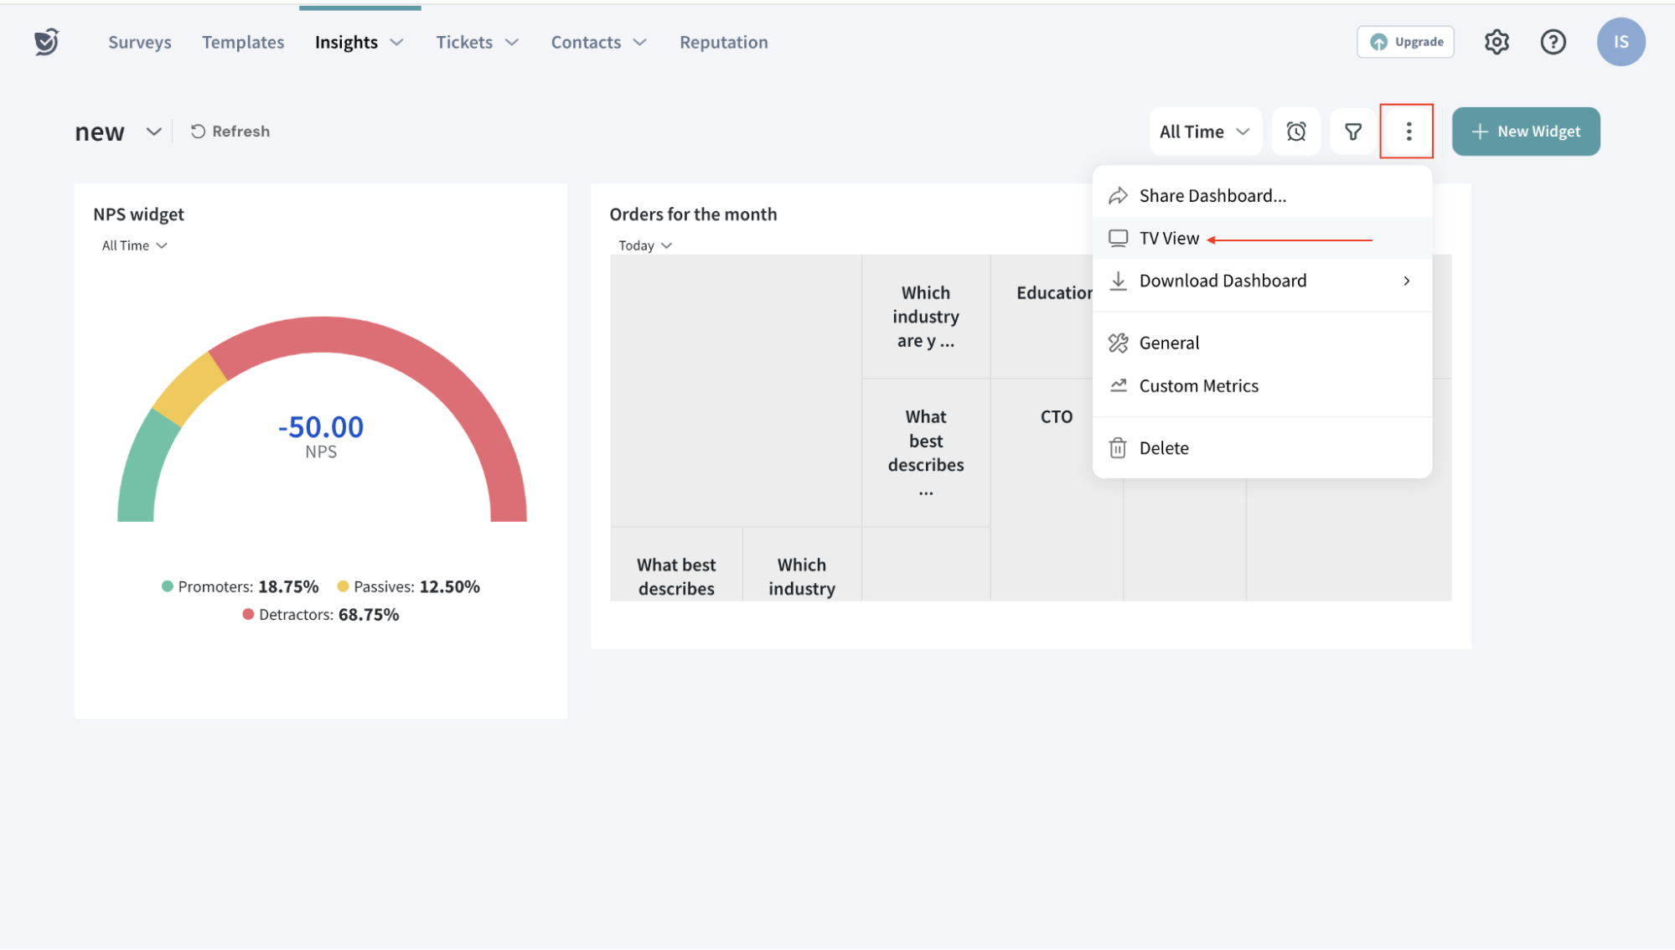Open the Templates section
The image size is (1675, 950).
(x=242, y=41)
